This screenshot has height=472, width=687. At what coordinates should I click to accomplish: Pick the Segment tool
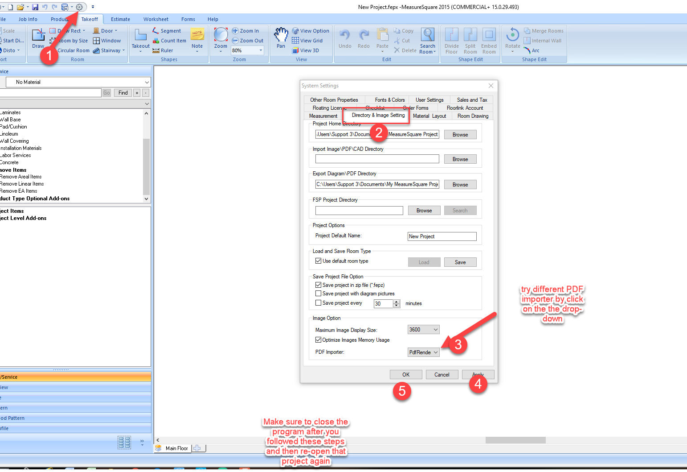tap(167, 31)
